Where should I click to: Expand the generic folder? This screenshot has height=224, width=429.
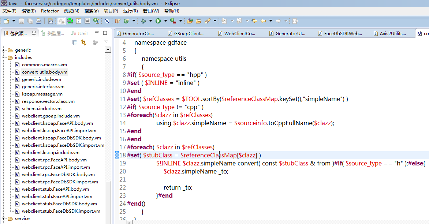pyautogui.click(x=4, y=50)
